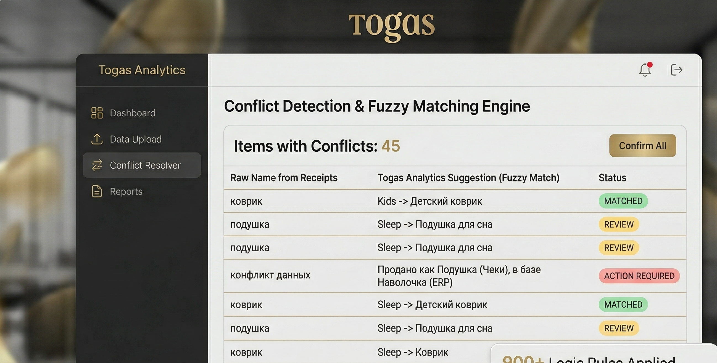
Task: Switch to the Conflict Resolver section
Action: click(x=145, y=166)
